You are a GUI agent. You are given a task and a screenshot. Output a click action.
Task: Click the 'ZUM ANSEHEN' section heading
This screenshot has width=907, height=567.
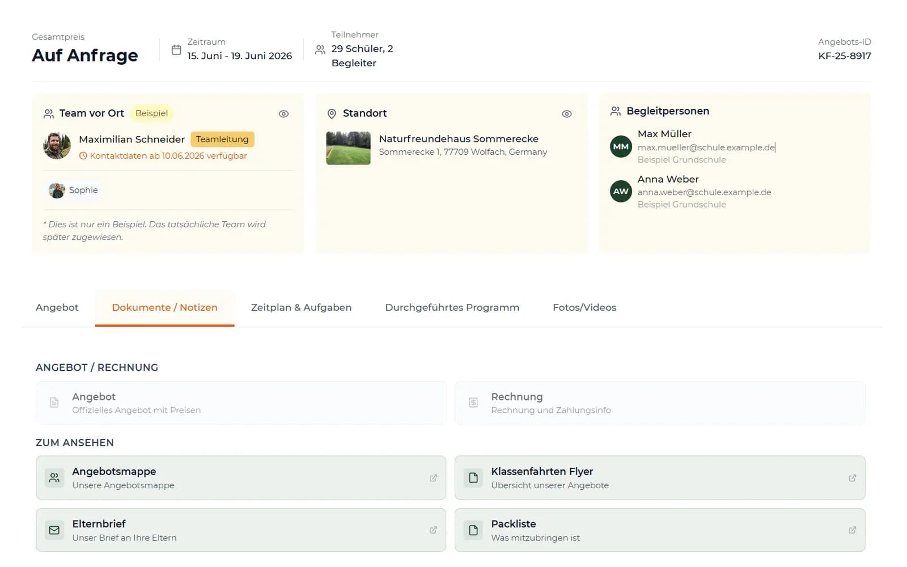pyautogui.click(x=75, y=443)
